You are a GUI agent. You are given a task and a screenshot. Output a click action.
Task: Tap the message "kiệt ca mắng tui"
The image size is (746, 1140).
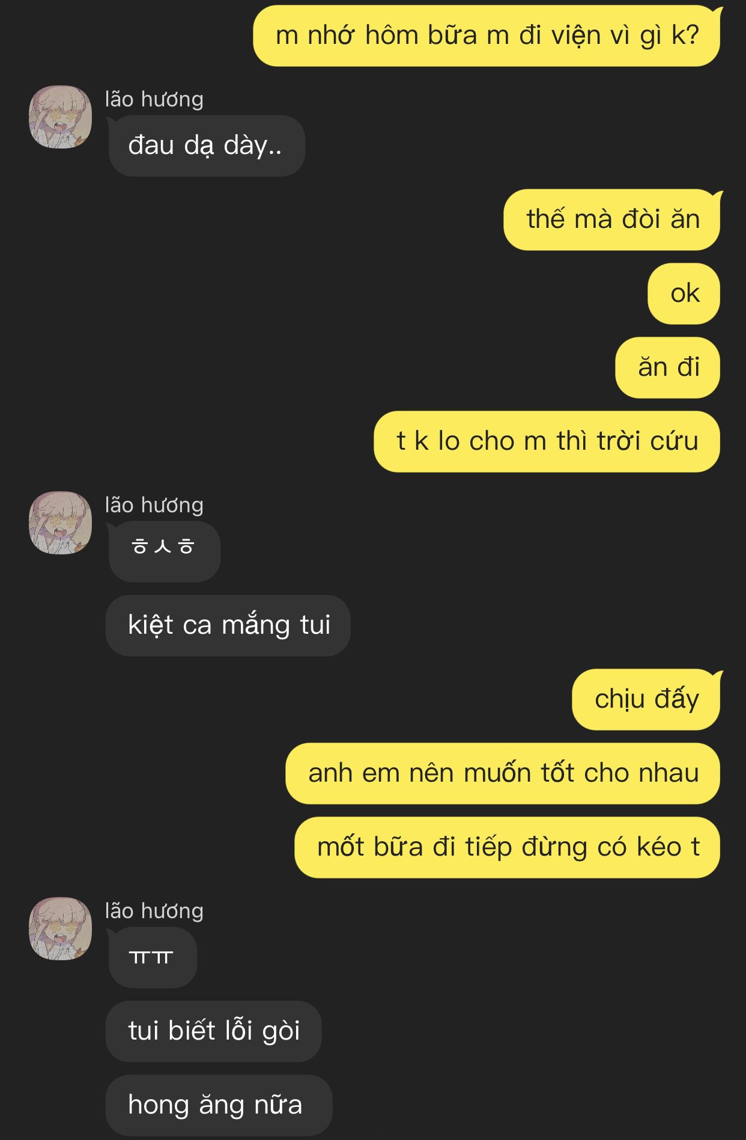point(228,625)
